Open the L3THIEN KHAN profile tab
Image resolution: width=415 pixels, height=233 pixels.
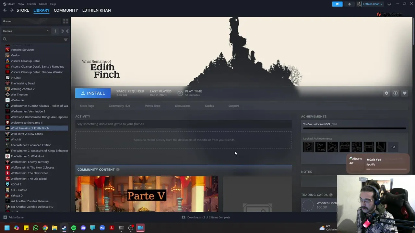click(x=97, y=10)
